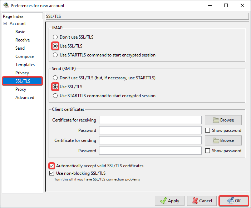Open the Receive preferences page

pos(22,40)
